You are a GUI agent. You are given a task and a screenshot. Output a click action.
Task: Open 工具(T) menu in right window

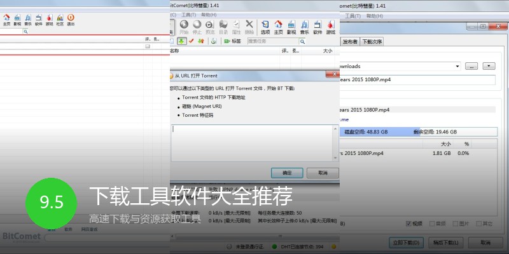coord(352,16)
